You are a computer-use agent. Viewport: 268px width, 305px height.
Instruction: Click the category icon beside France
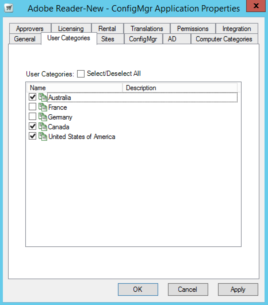click(43, 107)
